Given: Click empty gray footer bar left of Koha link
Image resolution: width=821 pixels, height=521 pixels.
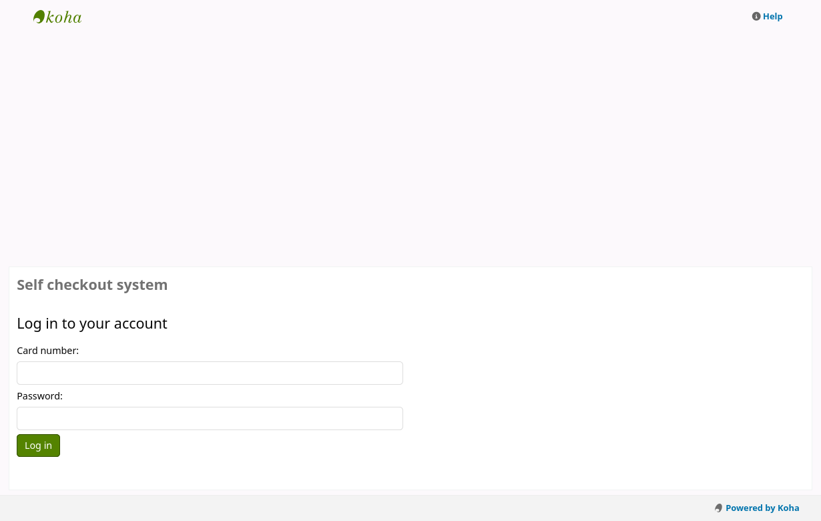Looking at the screenshot, I should tap(334, 508).
